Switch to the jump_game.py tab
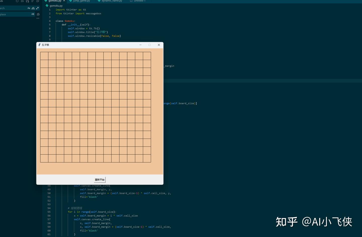Screen dimensions: 362x237 [81, 1]
